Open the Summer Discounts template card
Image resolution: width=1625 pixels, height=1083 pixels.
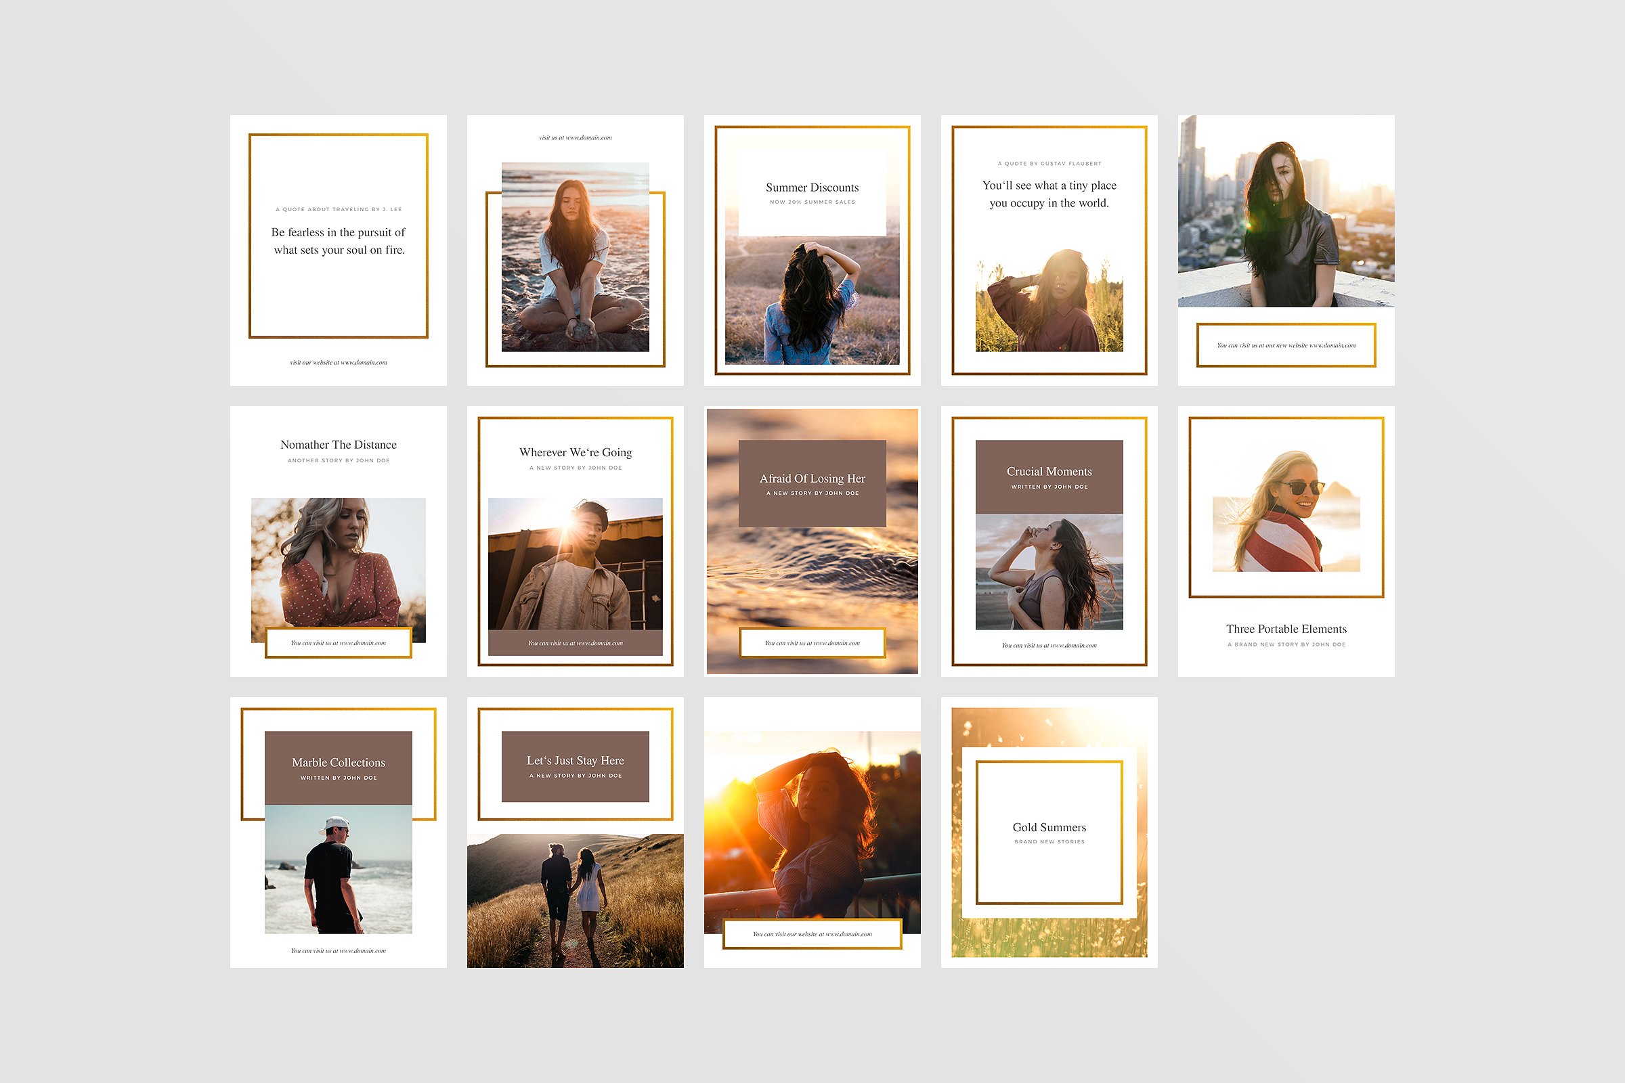pos(812,194)
